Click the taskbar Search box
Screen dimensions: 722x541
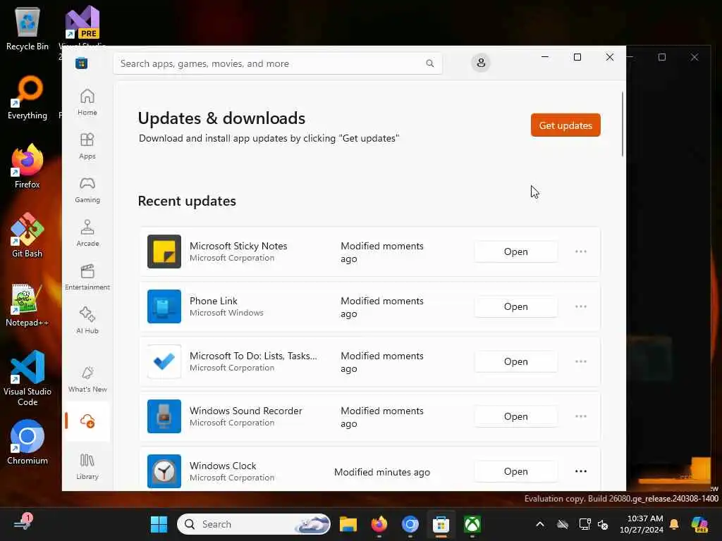coord(254,524)
